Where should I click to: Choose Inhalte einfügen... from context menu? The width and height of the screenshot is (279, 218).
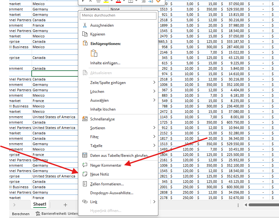click(x=105, y=63)
